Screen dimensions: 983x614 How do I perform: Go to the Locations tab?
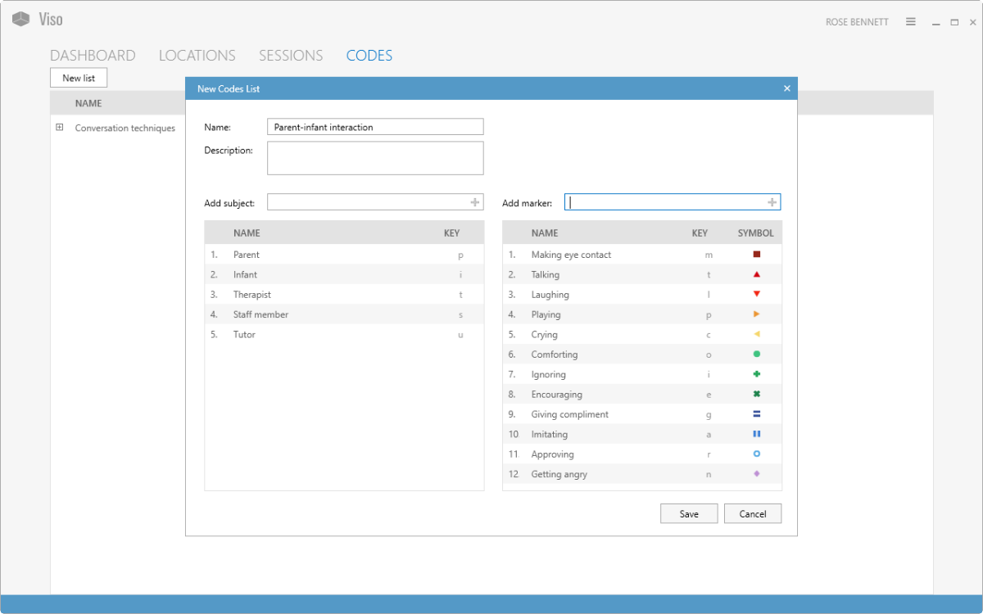pos(197,56)
